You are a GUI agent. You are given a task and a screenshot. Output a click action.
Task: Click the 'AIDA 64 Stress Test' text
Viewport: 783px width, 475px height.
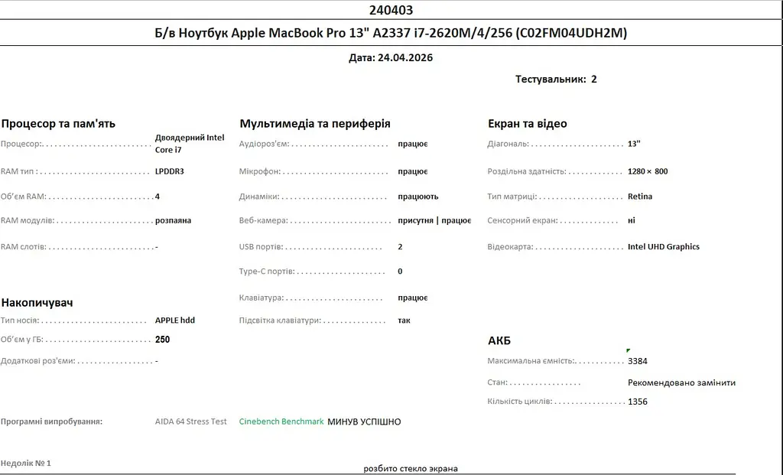(x=190, y=421)
